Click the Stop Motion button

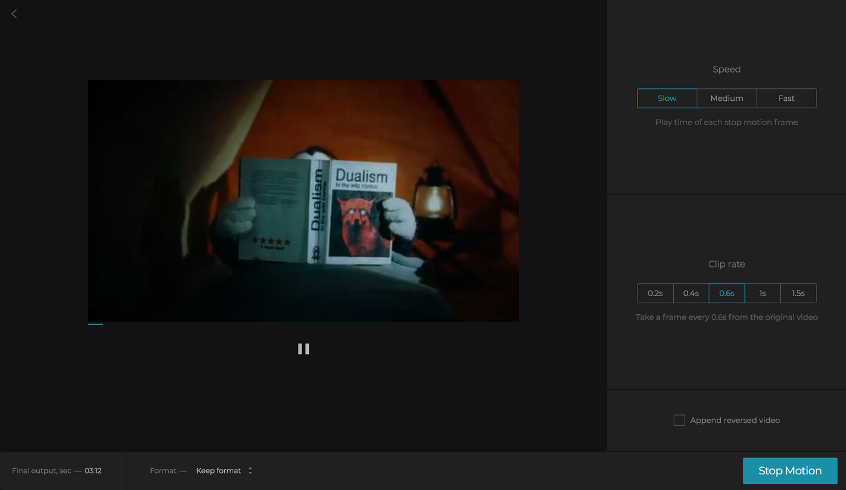pyautogui.click(x=790, y=471)
